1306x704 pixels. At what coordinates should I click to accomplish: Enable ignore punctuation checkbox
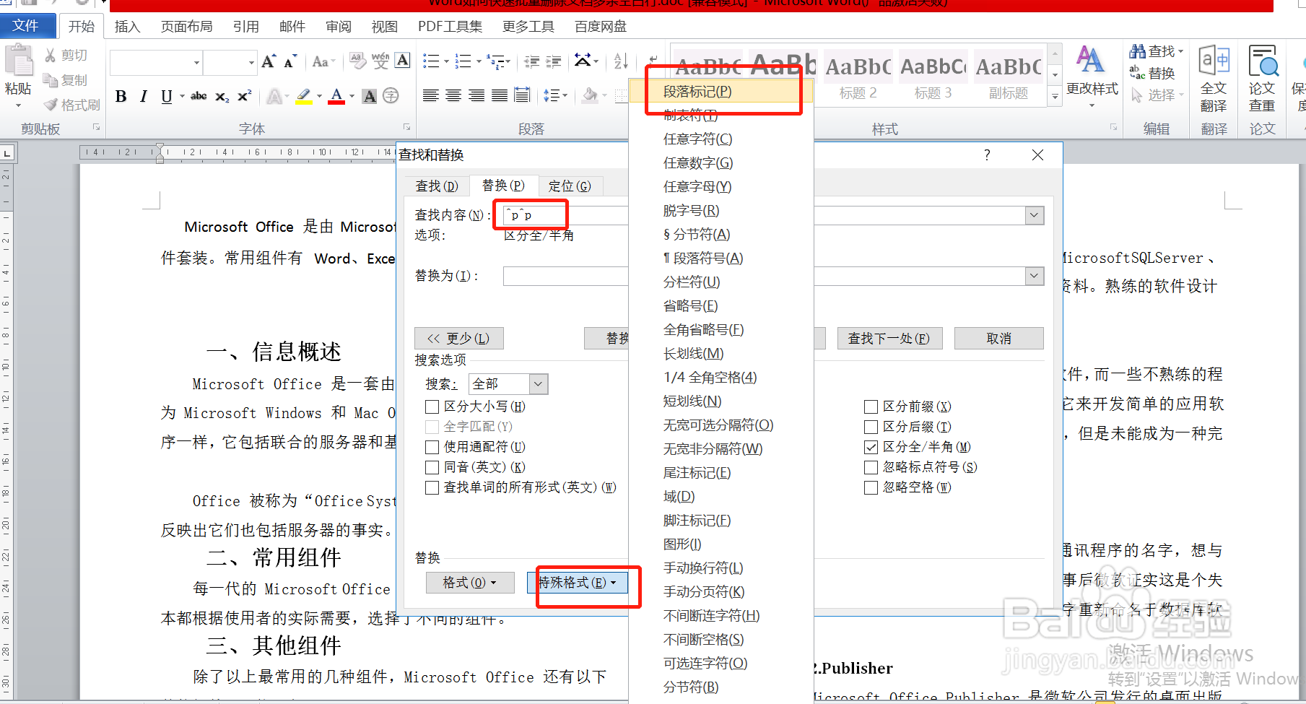(871, 467)
